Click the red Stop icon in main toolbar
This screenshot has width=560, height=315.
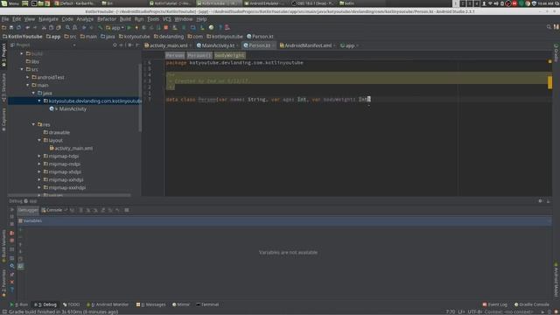(x=166, y=27)
